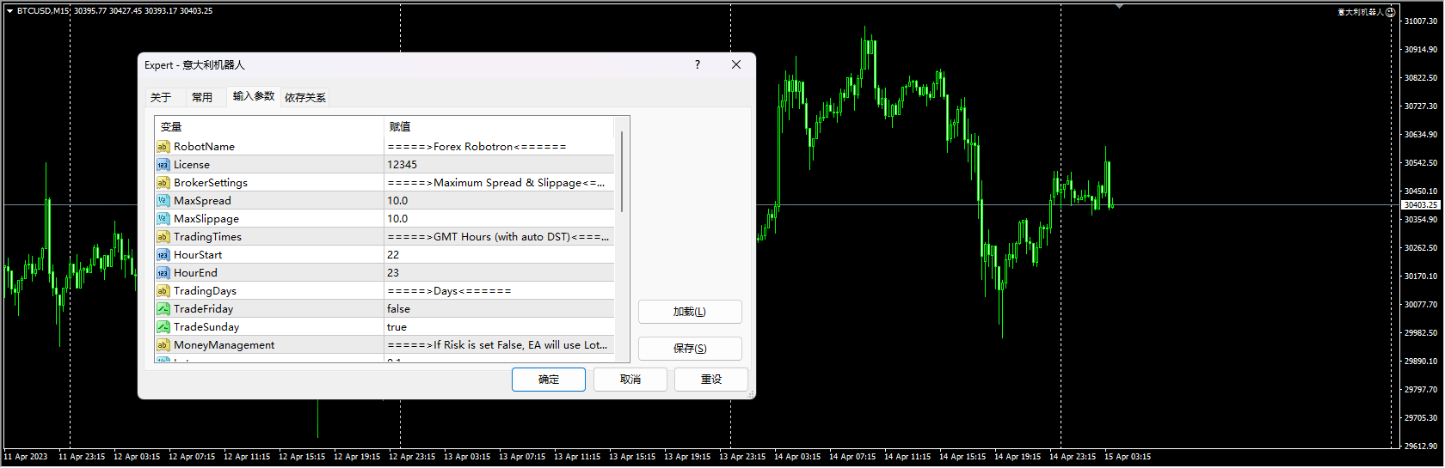Image resolution: width=1445 pixels, height=468 pixels.
Task: Expand the BTCUSD,M15 chart arrow menu
Action: coord(9,11)
